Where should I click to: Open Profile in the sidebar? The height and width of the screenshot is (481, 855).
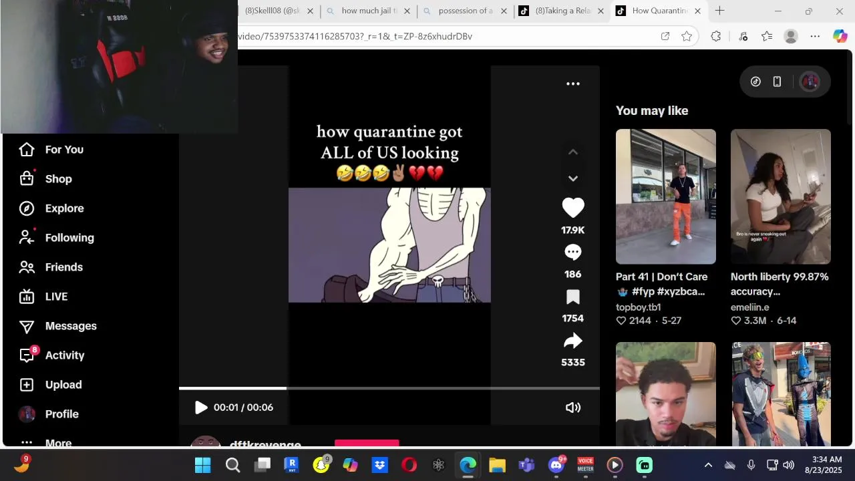pos(48,414)
